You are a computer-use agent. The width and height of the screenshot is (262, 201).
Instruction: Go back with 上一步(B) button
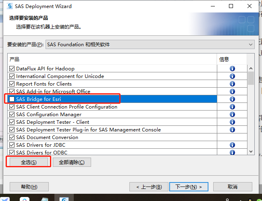coord(149,187)
